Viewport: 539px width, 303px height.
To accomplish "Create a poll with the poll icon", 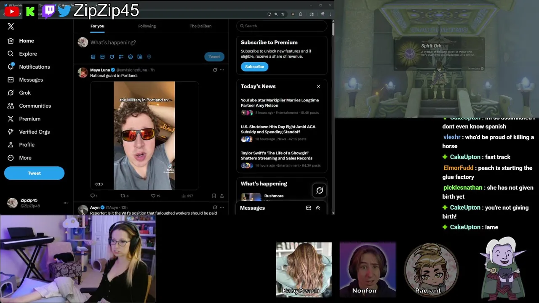I will [x=121, y=57].
